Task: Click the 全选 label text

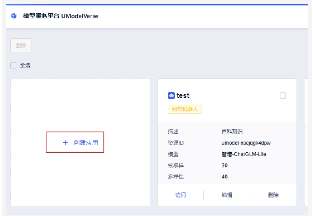Action: (25, 65)
